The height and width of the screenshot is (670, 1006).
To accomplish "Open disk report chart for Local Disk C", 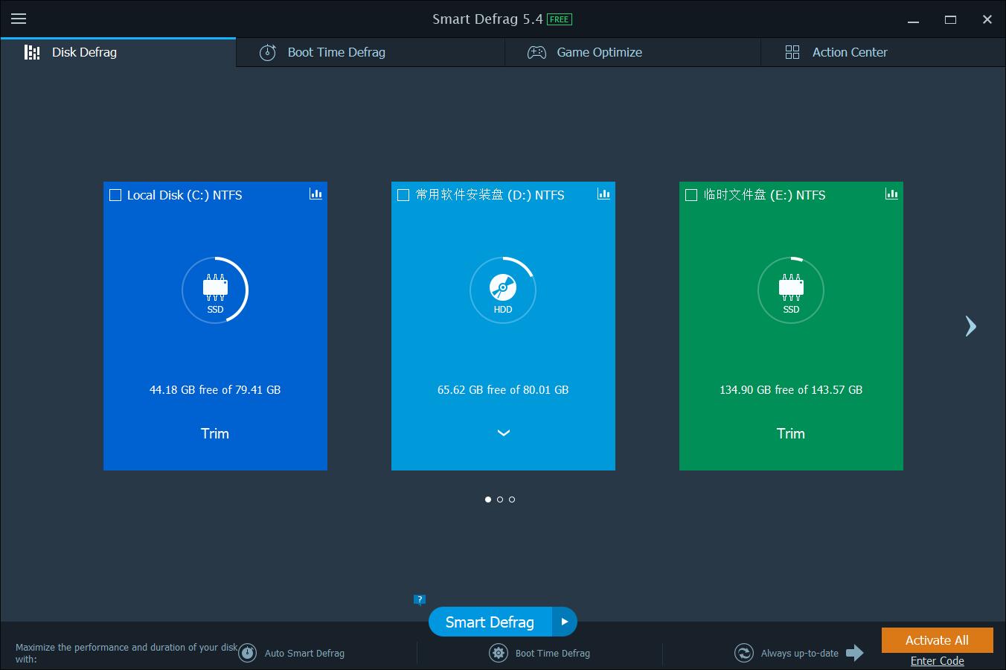I will 315,194.
